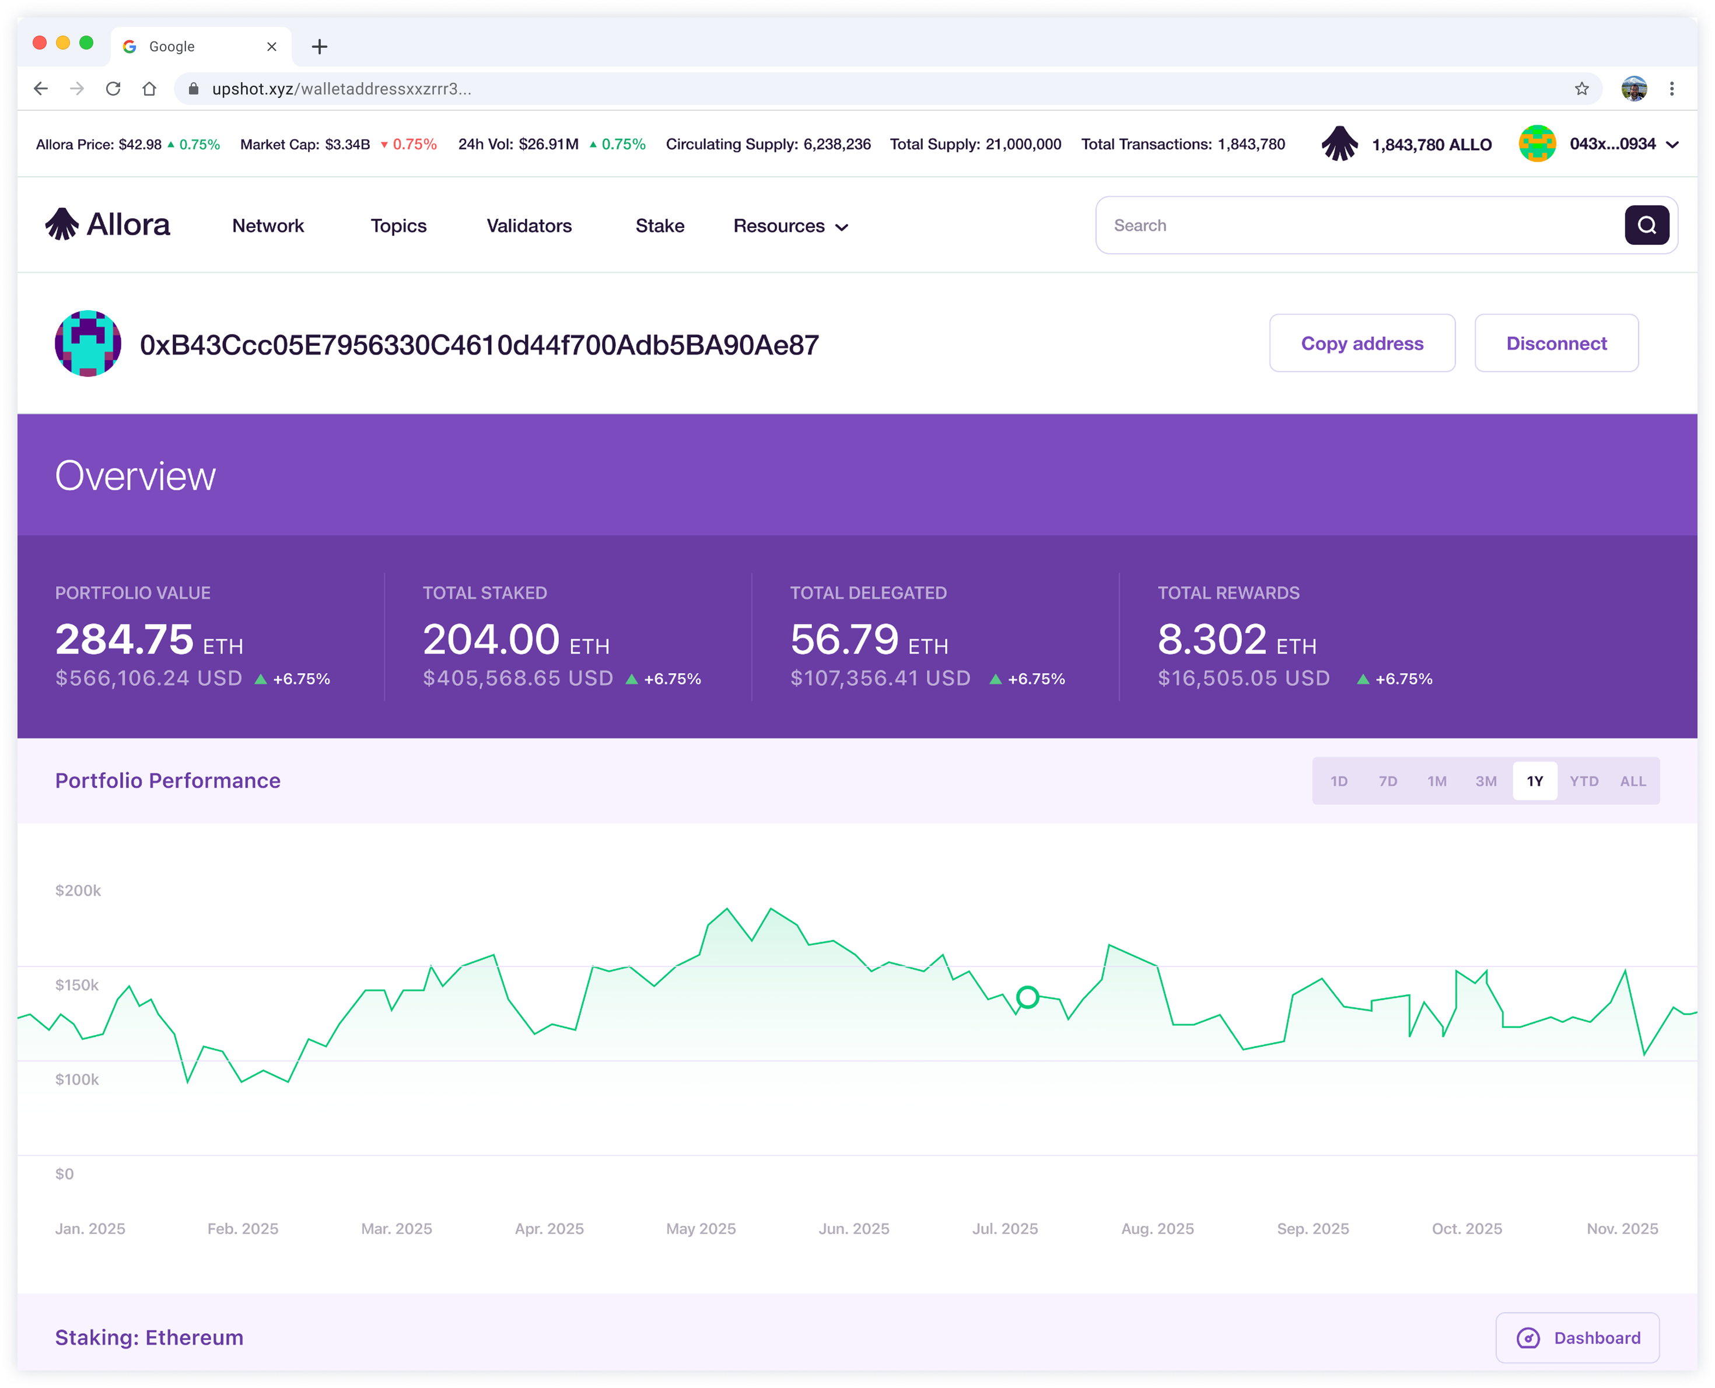Click the chart data point marker
This screenshot has width=1715, height=1388.
pyautogui.click(x=1027, y=997)
